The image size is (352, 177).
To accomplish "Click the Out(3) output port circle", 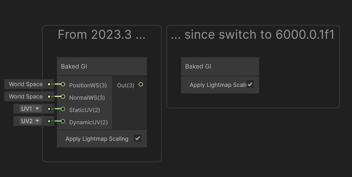I will coord(141,85).
